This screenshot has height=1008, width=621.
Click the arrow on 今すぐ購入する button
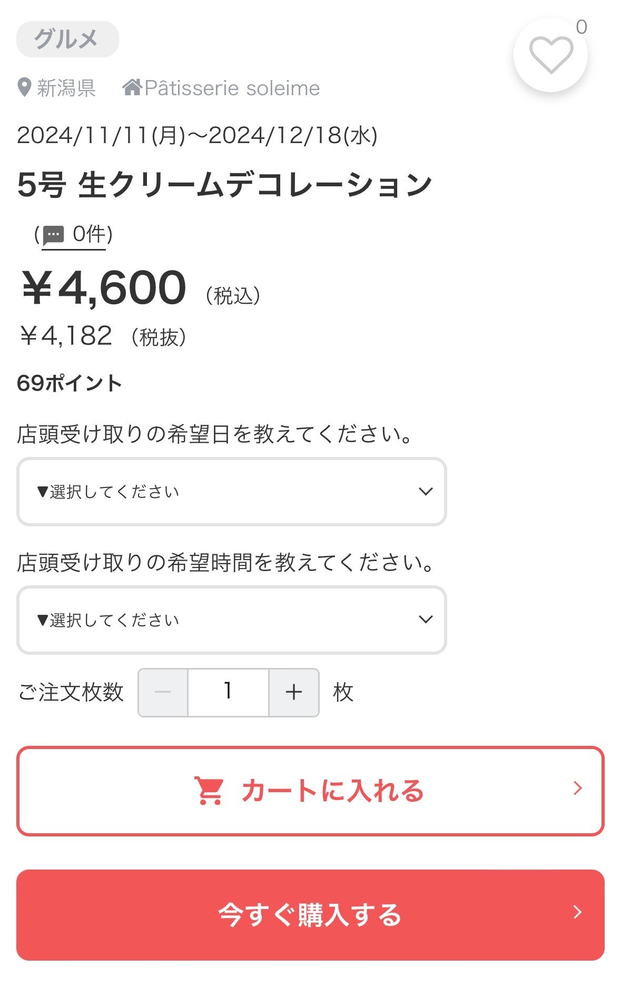click(578, 912)
